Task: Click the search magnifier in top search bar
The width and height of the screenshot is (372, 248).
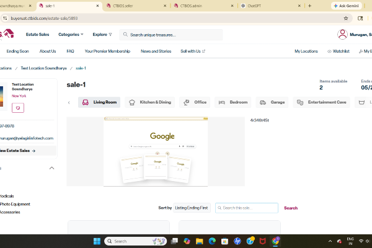Action: pyautogui.click(x=125, y=35)
